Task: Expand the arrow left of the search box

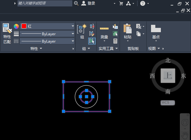Action: (15, 3)
